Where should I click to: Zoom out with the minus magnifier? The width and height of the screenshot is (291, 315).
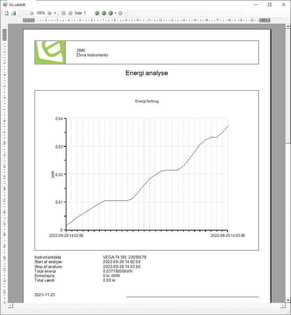[x=32, y=13]
